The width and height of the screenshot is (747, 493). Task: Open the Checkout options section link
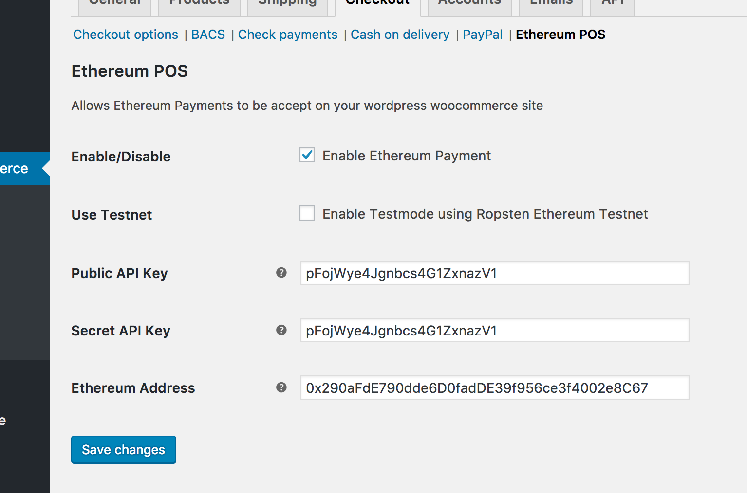point(126,35)
